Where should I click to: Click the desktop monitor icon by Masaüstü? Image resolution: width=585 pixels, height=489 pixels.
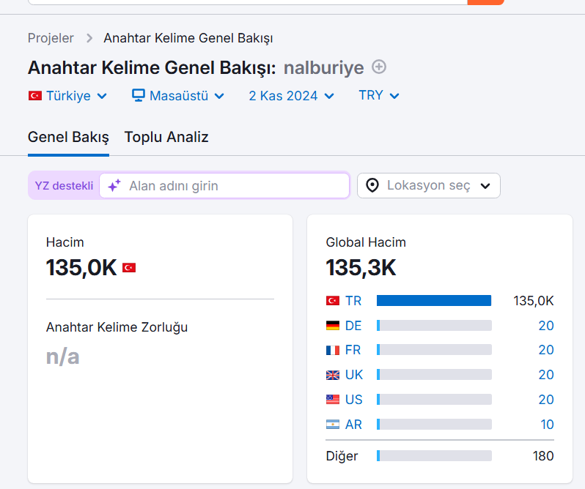coord(138,95)
